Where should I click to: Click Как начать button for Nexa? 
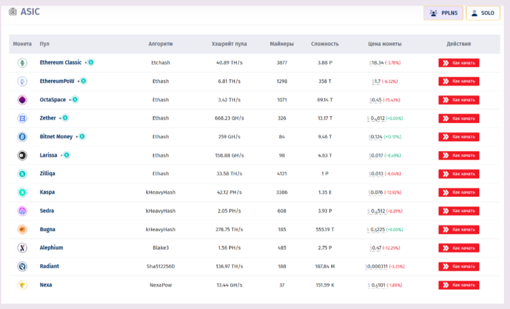(x=458, y=285)
